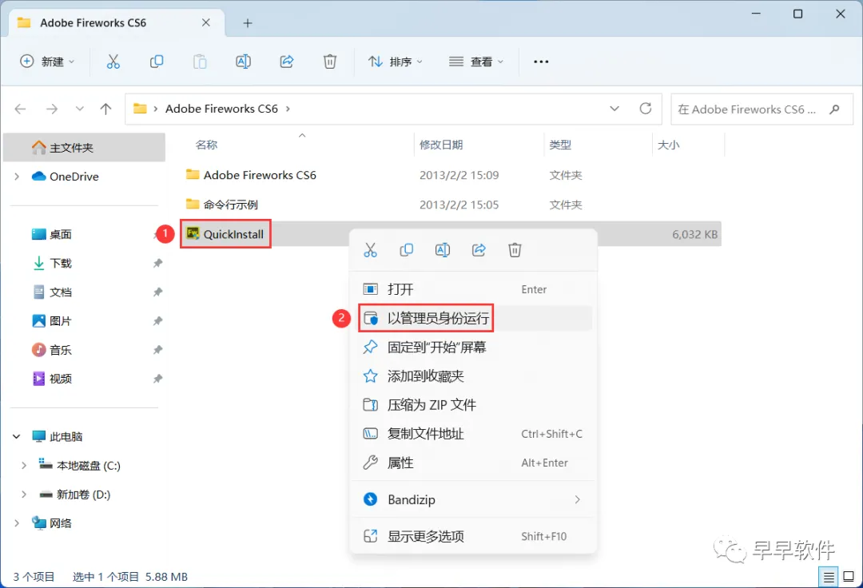This screenshot has height=588, width=863.
Task: Sort by 大小 column header
Action: coord(668,145)
